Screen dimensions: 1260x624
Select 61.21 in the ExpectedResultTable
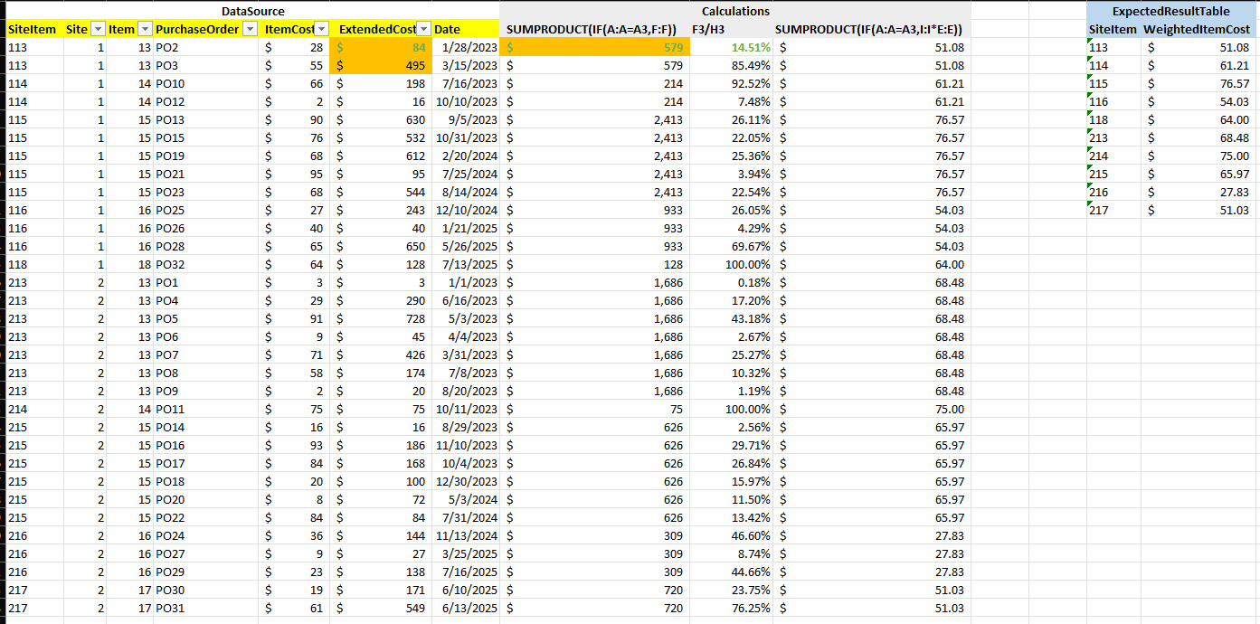1200,65
